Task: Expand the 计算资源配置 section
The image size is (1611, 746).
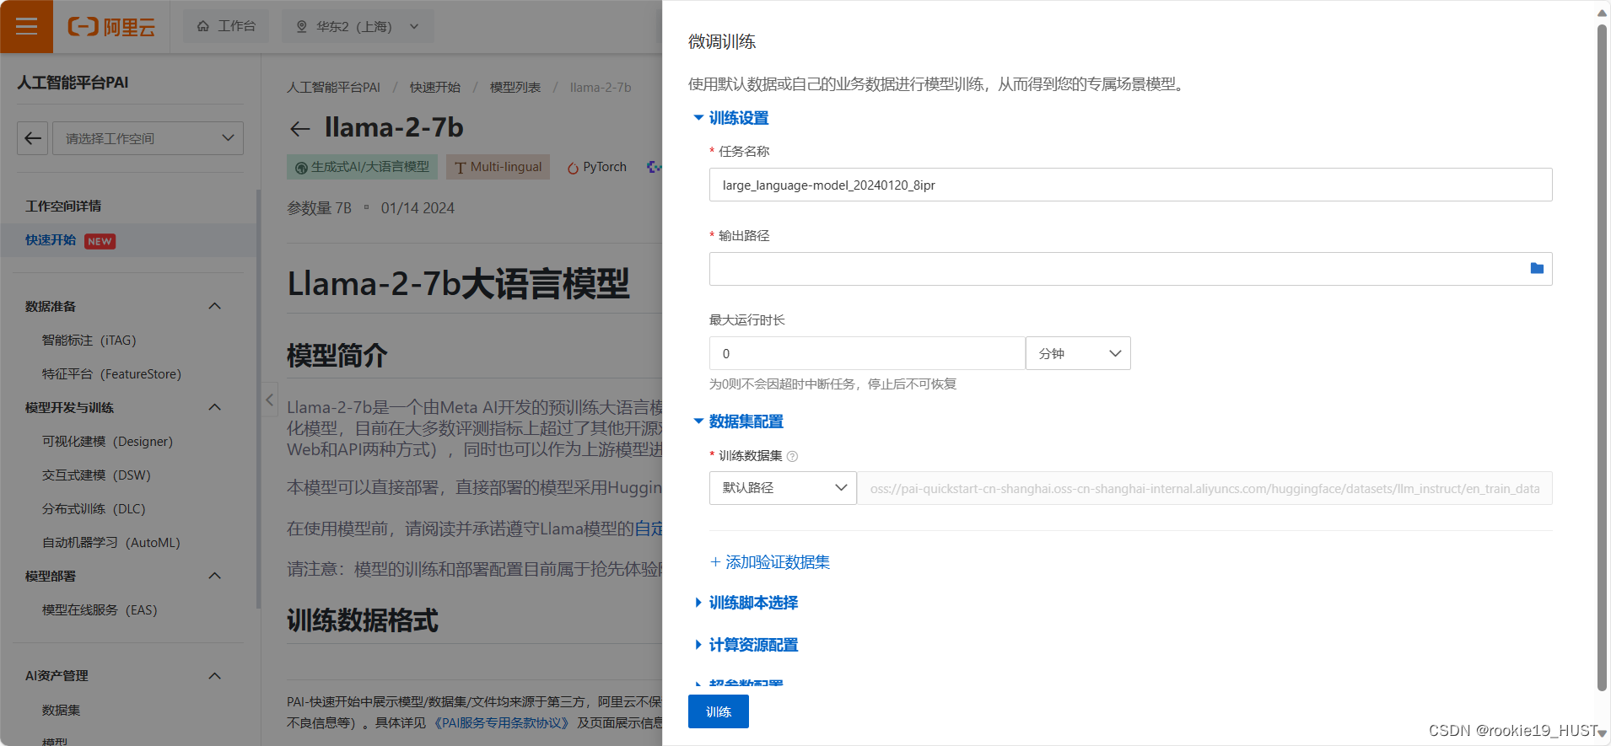Action: click(746, 645)
